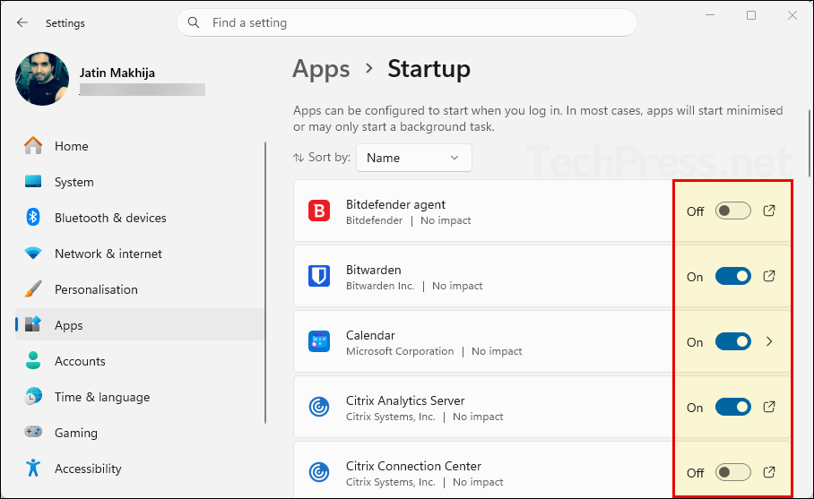Click the Bitwarden shield icon
Screen dimensions: 814x499
pos(319,277)
